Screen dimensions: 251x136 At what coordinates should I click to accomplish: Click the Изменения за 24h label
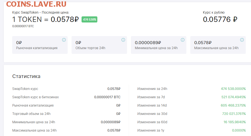click(x=152, y=89)
